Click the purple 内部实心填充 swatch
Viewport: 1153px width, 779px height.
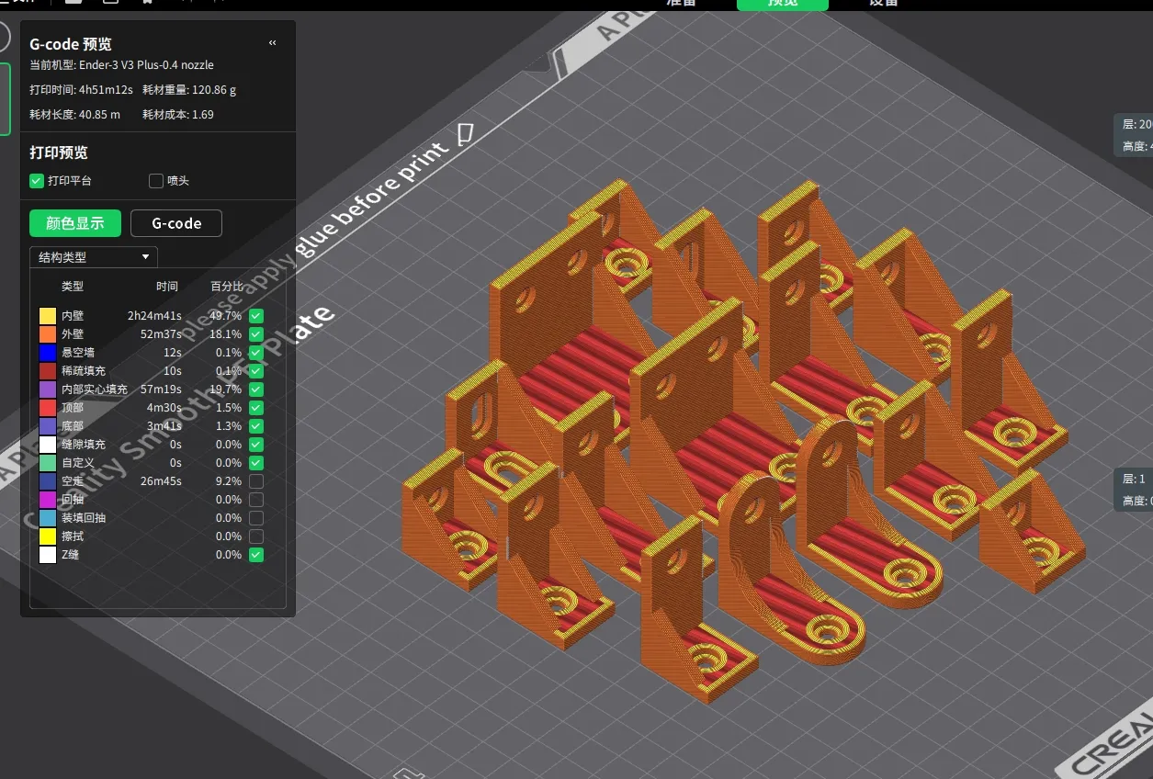[48, 389]
